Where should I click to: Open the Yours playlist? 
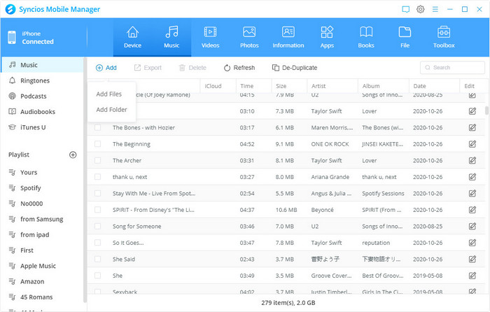pyautogui.click(x=43, y=172)
